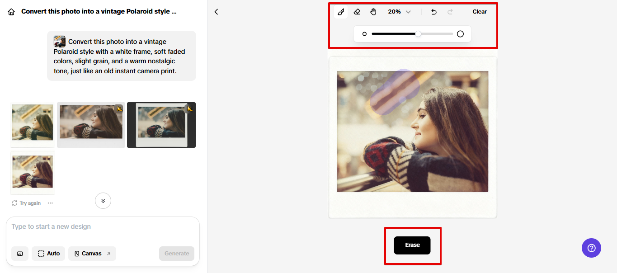The width and height of the screenshot is (617, 273).
Task: Click the image upload icon
Action: (20, 254)
